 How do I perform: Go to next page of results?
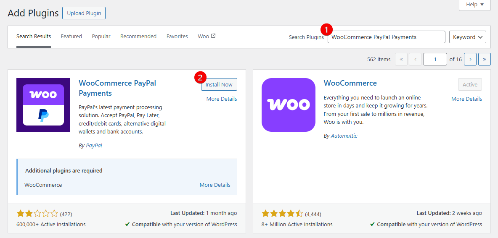(x=470, y=59)
